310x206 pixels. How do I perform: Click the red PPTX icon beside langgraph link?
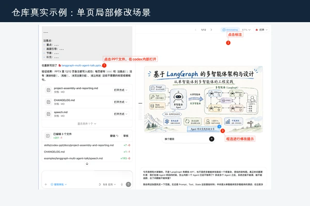[x=59, y=65]
